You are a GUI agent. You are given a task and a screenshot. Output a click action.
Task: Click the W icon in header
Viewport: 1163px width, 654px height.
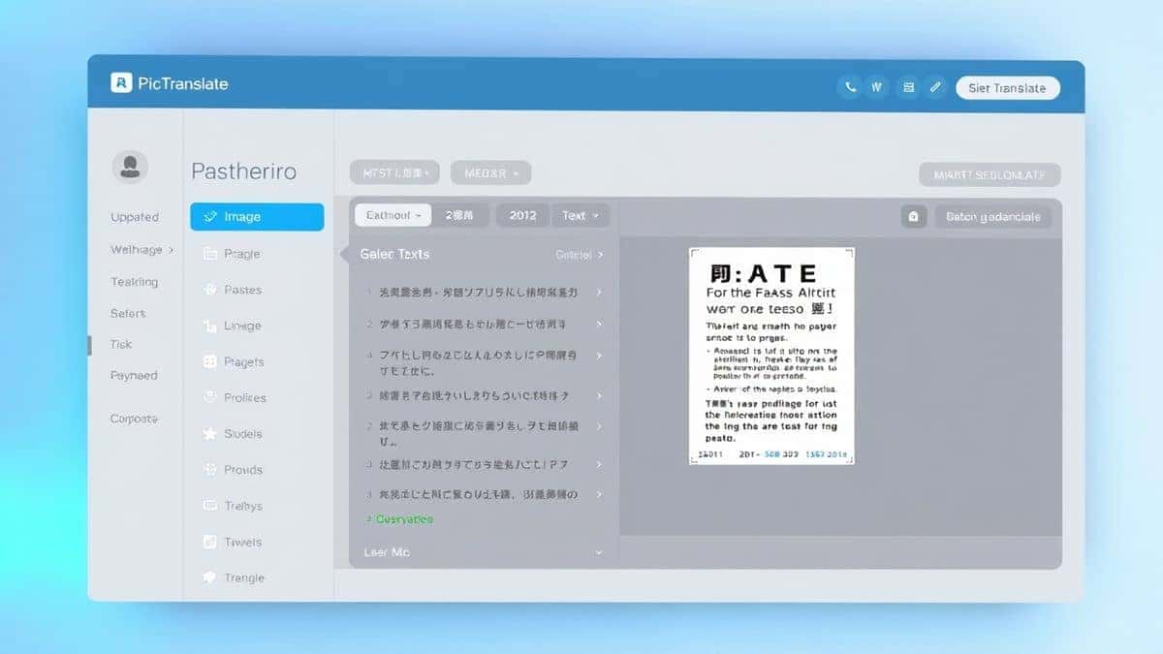(x=877, y=87)
